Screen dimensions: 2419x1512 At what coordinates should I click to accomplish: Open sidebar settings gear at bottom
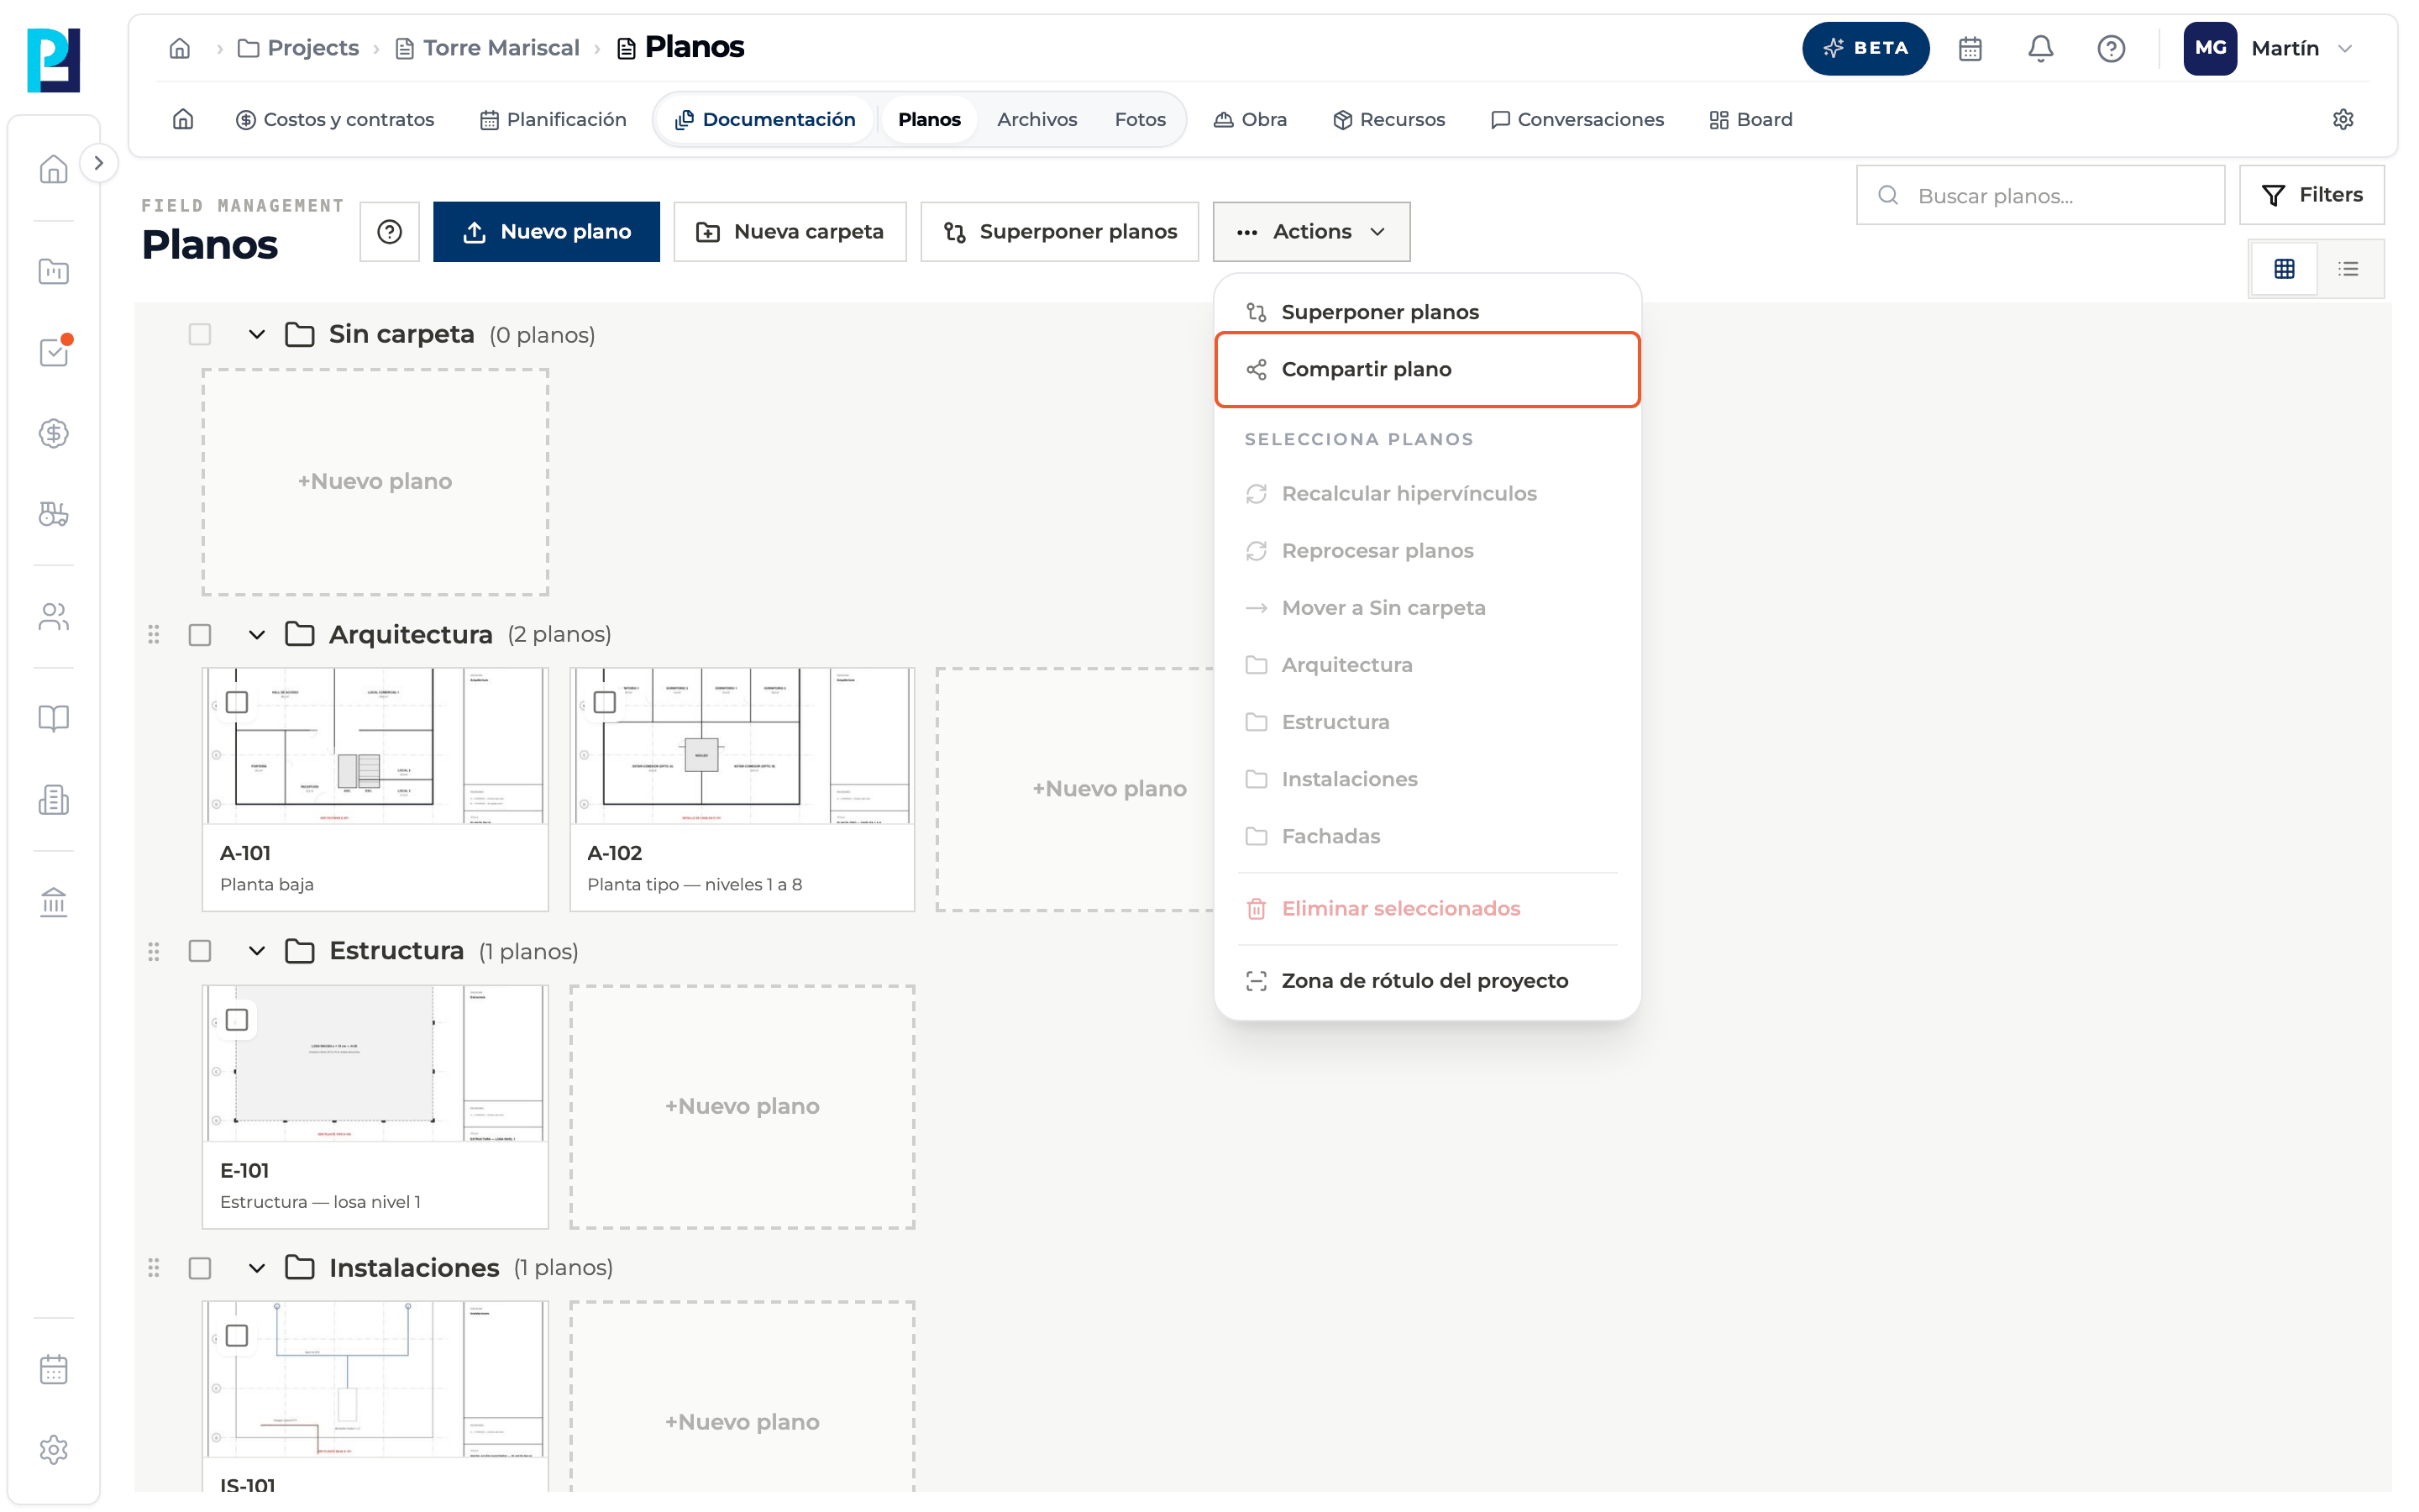53,1449
